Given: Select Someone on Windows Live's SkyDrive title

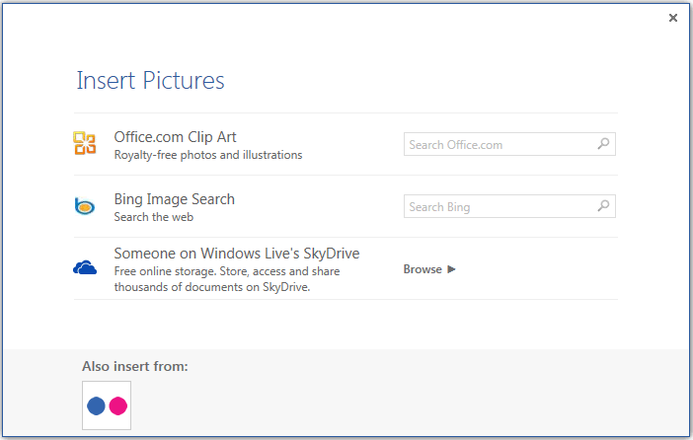Looking at the screenshot, I should pos(237,254).
